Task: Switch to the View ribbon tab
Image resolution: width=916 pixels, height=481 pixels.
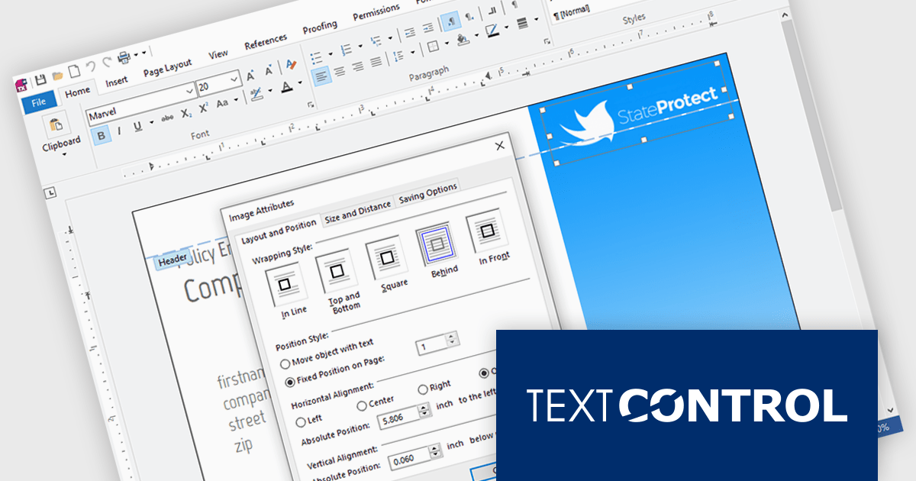Action: (x=218, y=54)
